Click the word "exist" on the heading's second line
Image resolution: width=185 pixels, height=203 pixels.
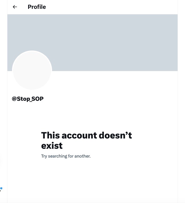[52, 146]
